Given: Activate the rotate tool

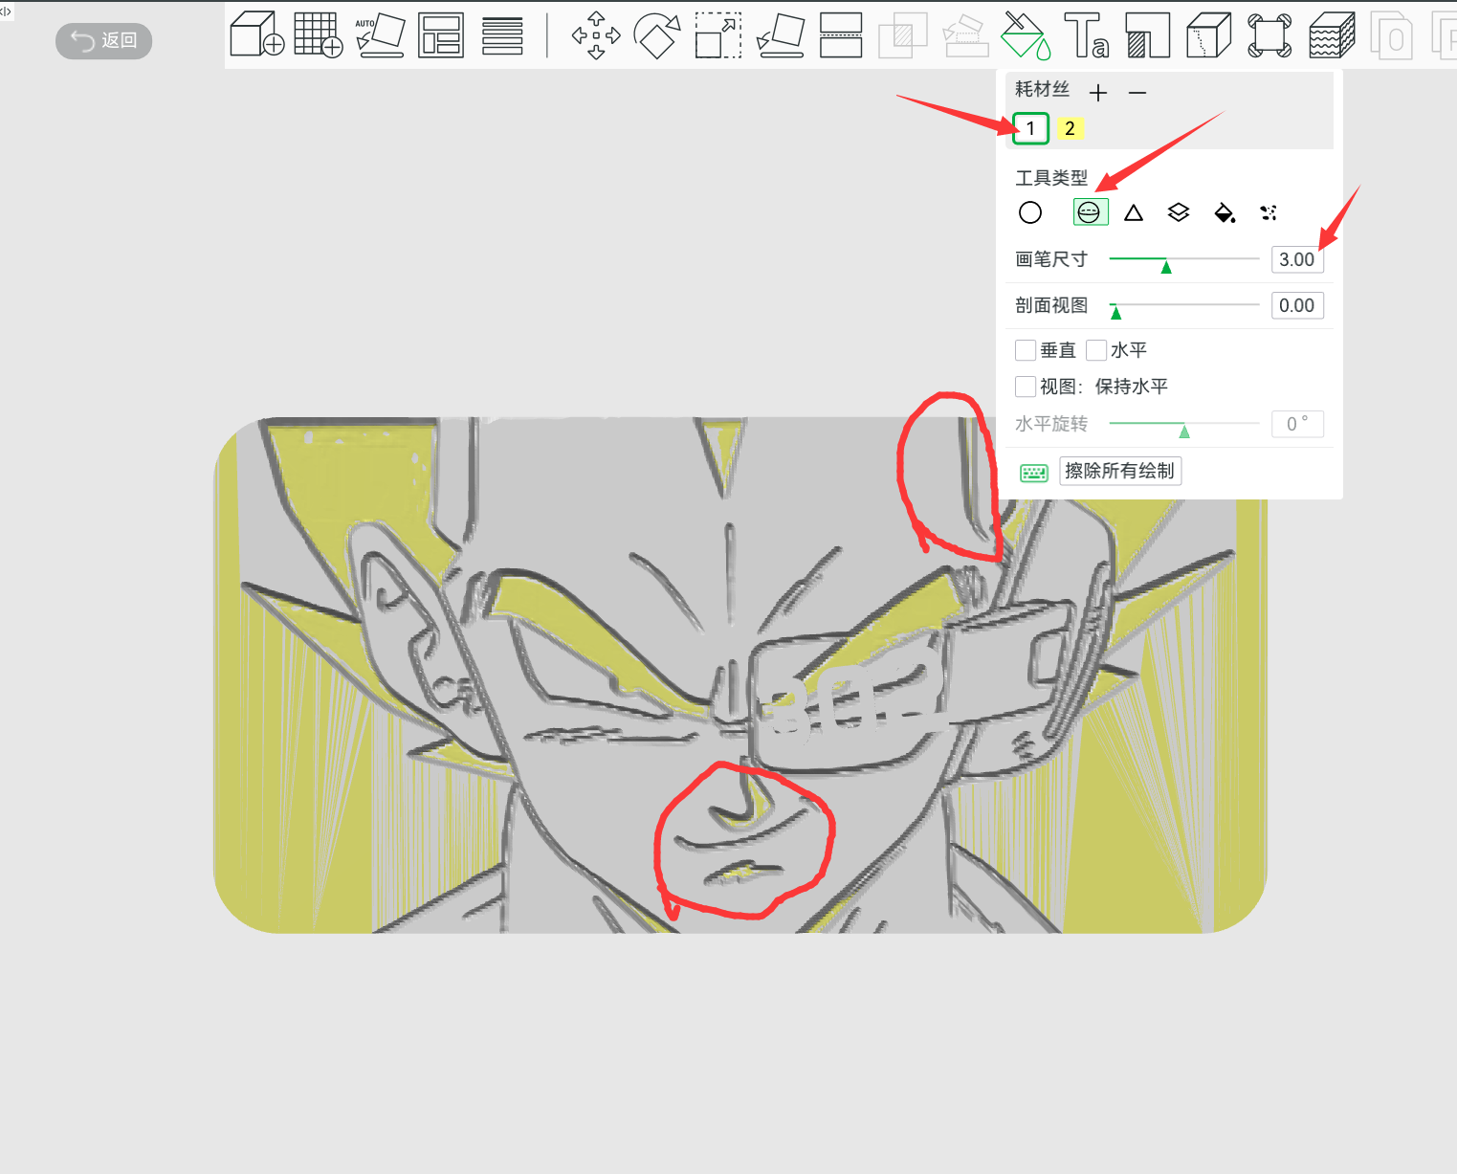Looking at the screenshot, I should click(x=657, y=35).
